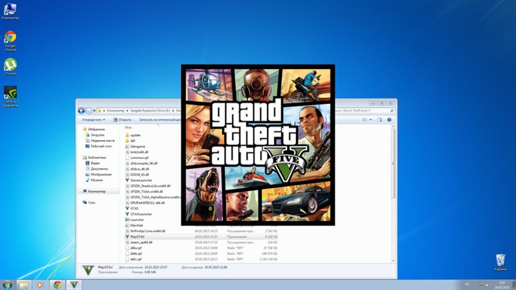516x290 pixels.
Task: Open the µTorrent desktop shortcut
Action: (x=10, y=67)
